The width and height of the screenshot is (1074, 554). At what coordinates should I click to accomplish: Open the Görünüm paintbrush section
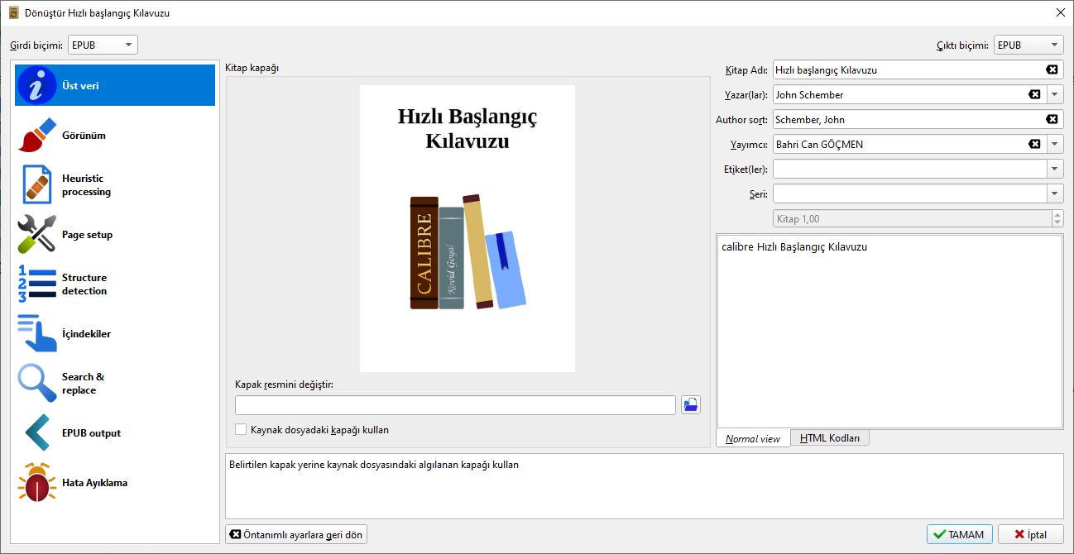[x=37, y=136]
